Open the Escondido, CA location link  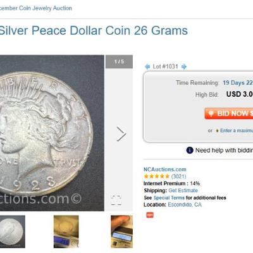[x=185, y=204]
